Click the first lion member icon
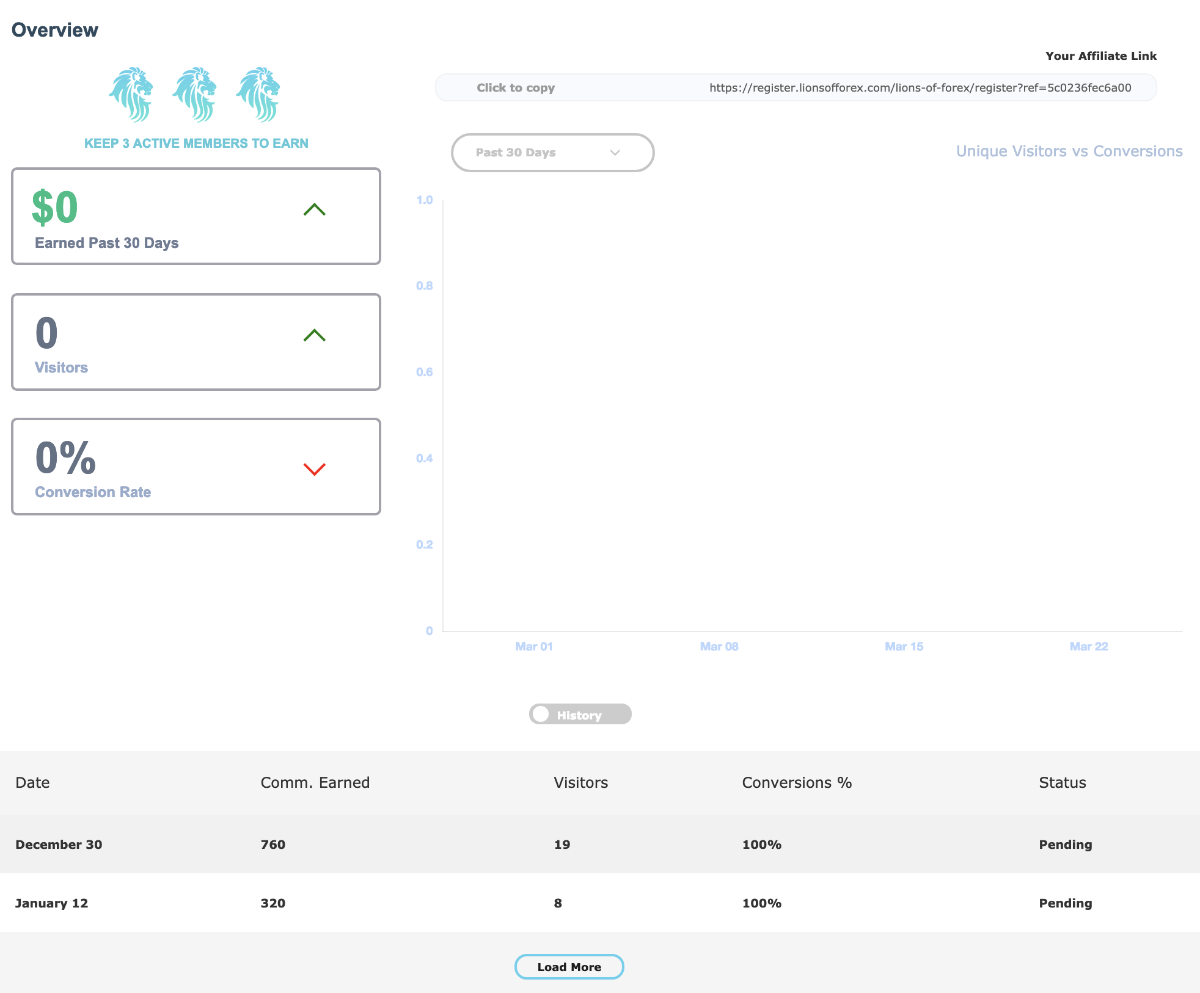 point(131,95)
